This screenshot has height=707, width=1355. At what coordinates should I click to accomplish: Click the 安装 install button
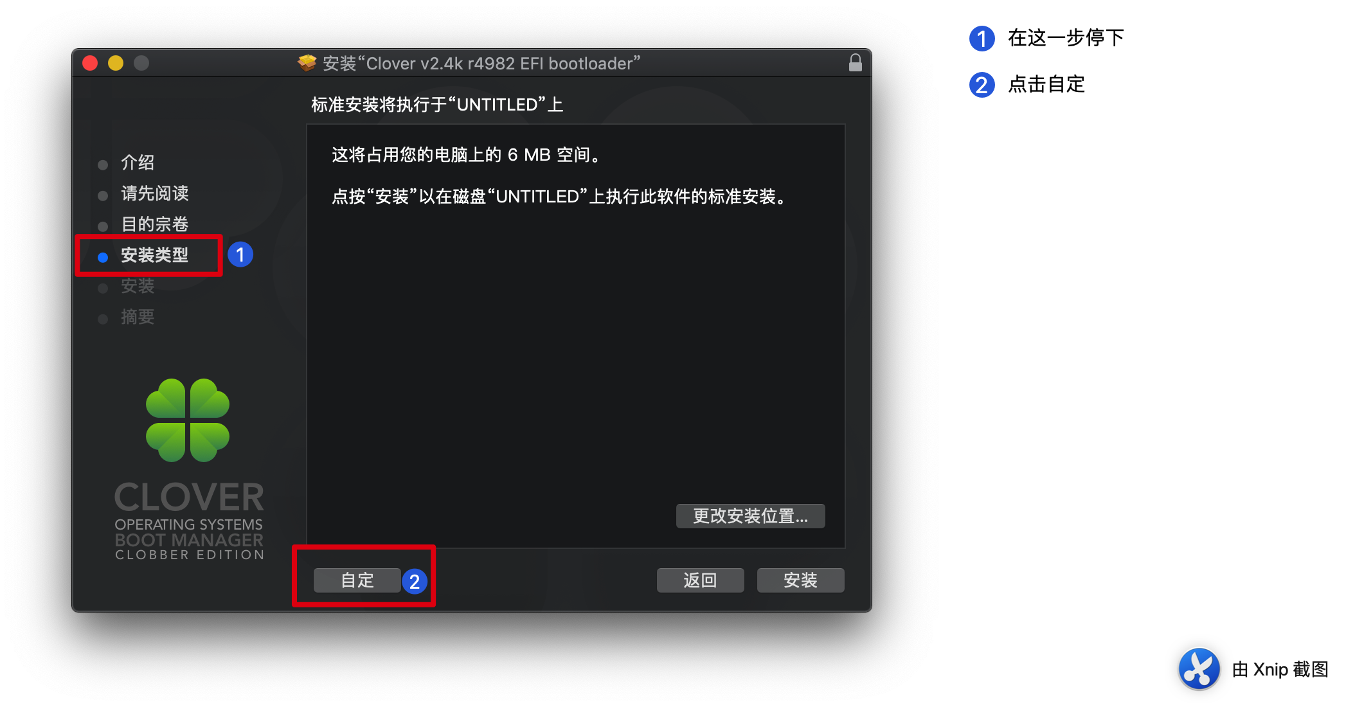pos(800,580)
